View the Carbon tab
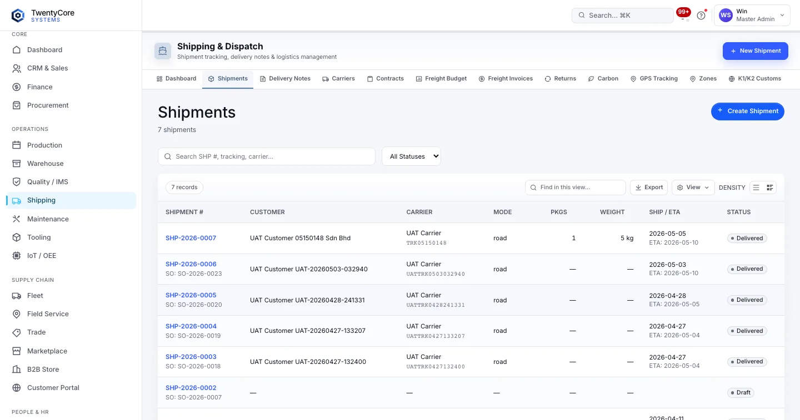The width and height of the screenshot is (800, 420). coord(603,79)
